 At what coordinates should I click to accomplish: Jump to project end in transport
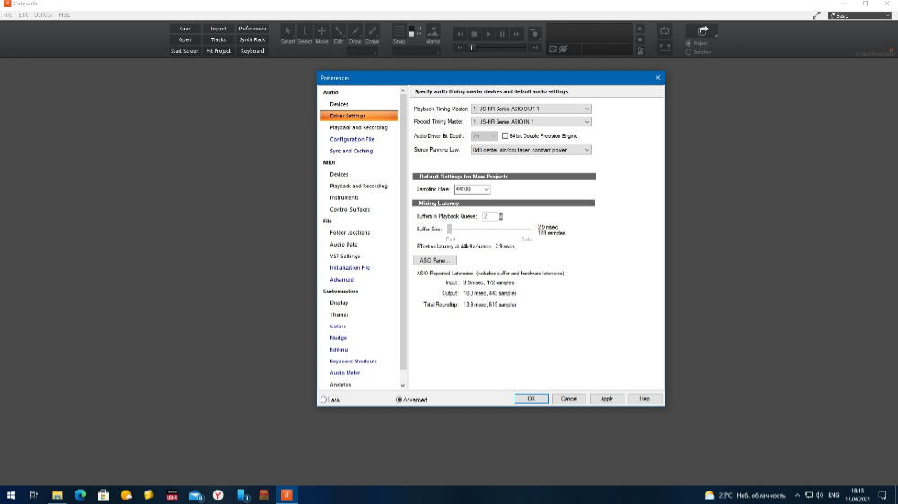click(534, 48)
